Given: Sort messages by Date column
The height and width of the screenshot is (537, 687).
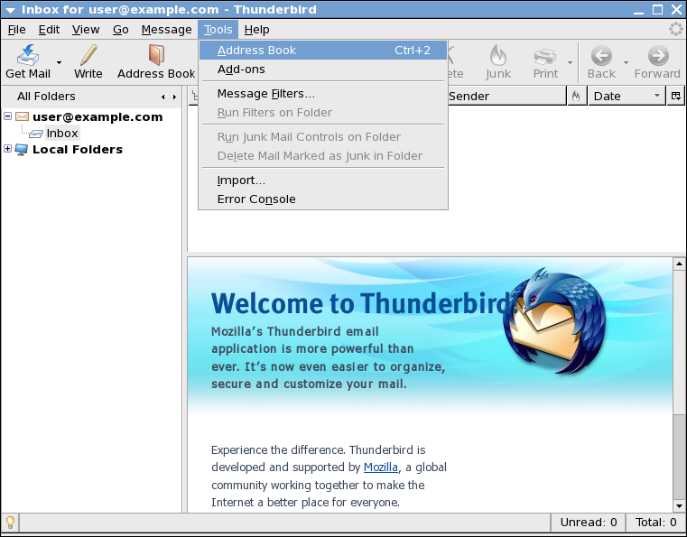Looking at the screenshot, I should [627, 96].
